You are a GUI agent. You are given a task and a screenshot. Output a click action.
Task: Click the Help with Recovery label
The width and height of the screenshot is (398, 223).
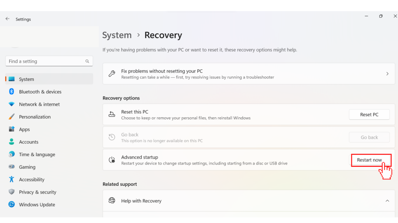click(141, 201)
